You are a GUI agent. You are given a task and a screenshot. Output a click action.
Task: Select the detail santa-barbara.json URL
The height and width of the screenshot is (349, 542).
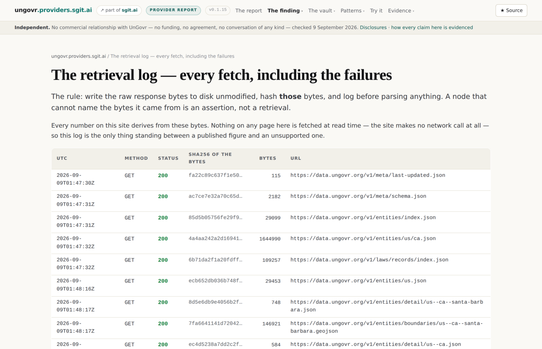point(387,306)
